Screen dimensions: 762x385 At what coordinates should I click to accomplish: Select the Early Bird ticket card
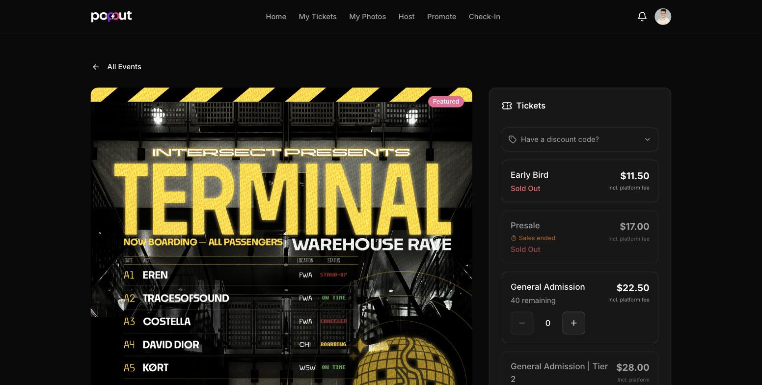(580, 181)
